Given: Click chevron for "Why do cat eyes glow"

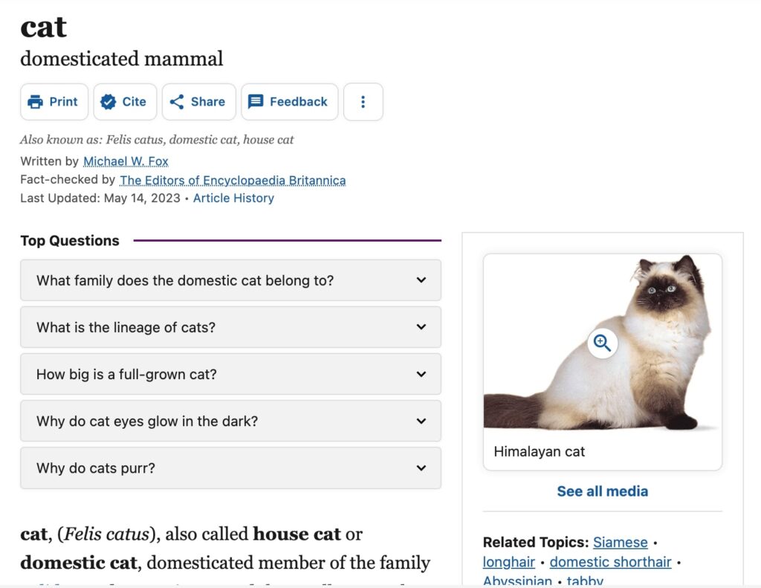Looking at the screenshot, I should (x=421, y=421).
